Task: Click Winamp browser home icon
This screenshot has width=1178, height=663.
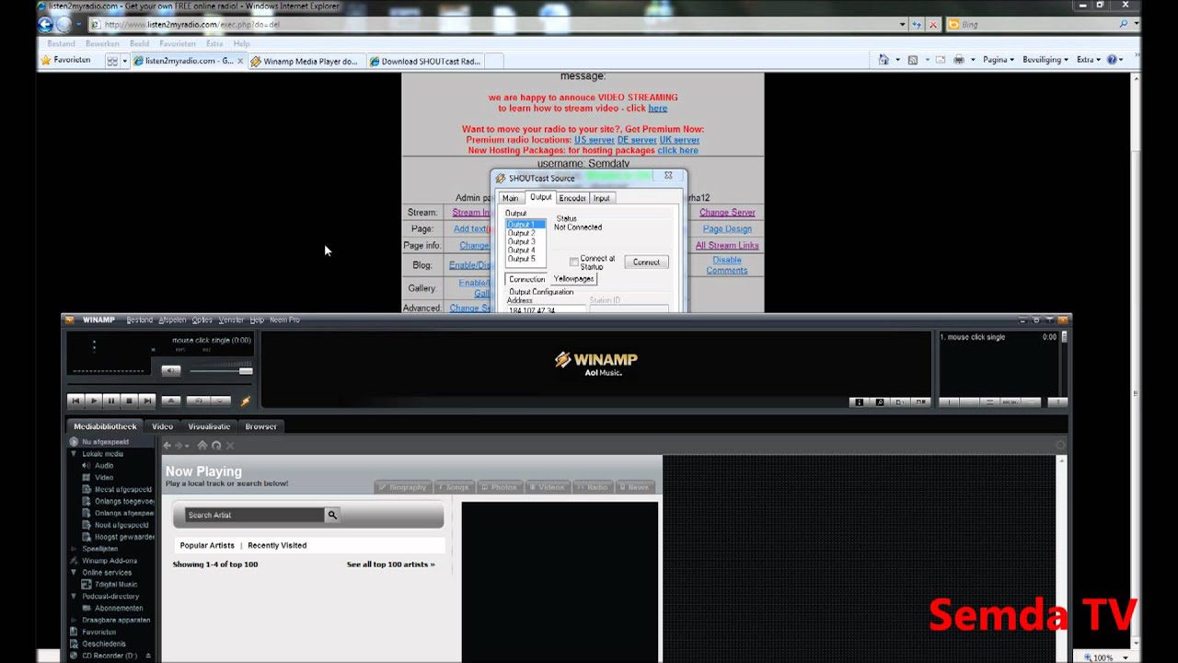Action: click(202, 446)
